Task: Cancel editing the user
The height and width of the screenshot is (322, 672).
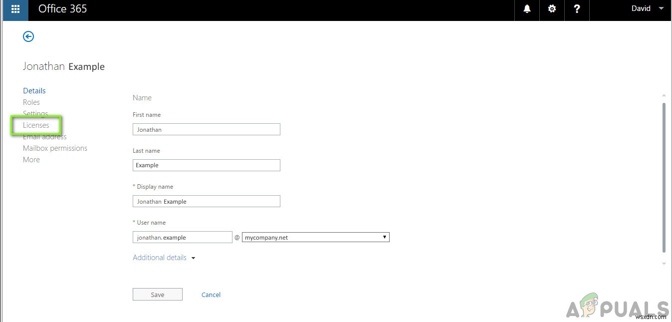Action: pos(211,295)
